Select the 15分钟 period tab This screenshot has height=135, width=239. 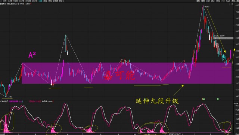[x=22, y=1]
